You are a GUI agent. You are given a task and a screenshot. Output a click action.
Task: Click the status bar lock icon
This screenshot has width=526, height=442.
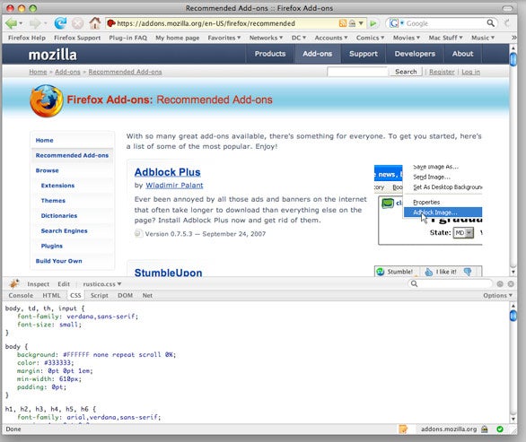pyautogui.click(x=485, y=429)
